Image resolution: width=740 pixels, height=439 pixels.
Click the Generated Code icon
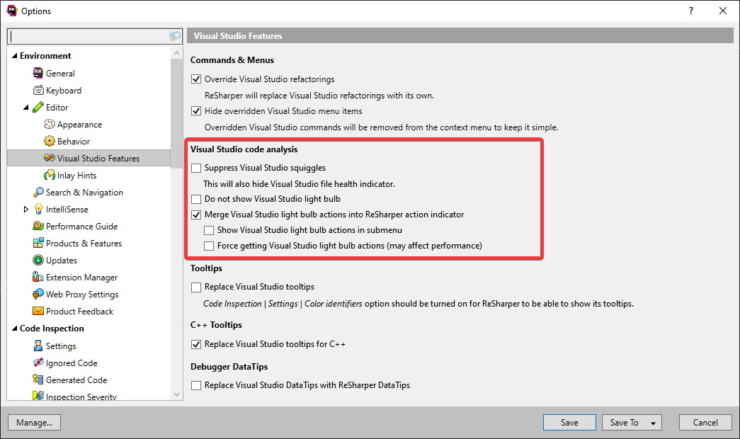(38, 380)
